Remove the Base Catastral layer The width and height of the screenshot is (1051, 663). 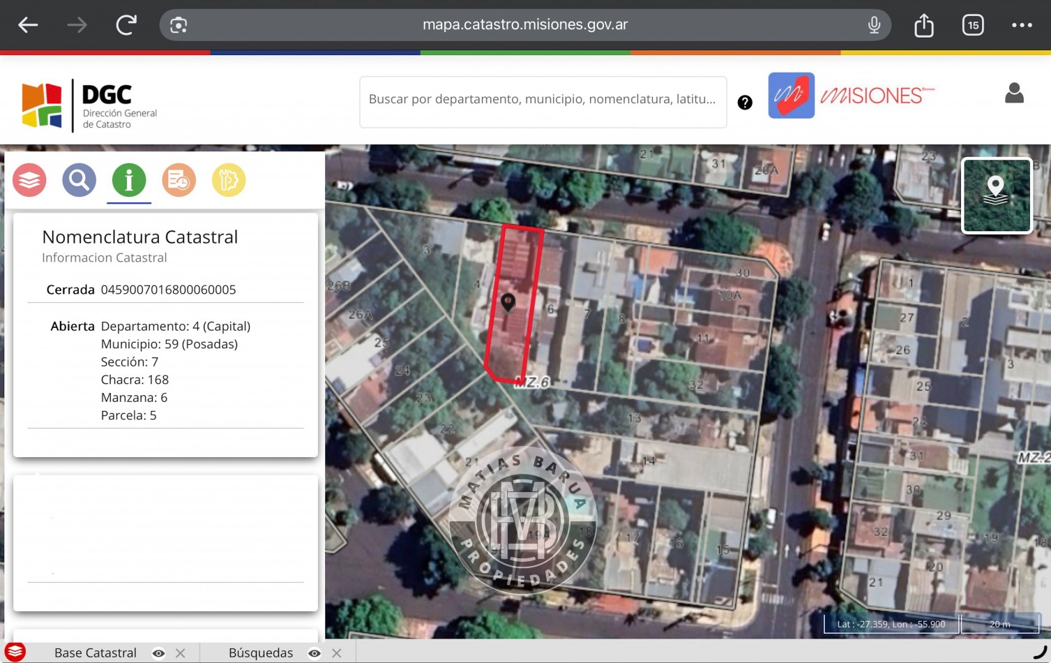181,653
